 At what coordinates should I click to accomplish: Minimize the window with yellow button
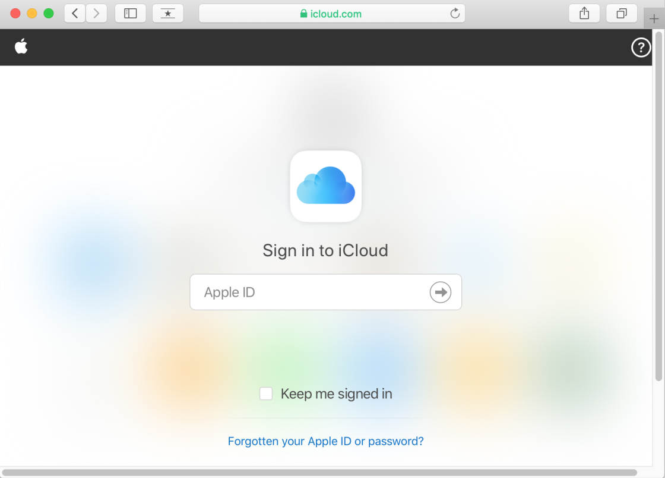pos(32,14)
